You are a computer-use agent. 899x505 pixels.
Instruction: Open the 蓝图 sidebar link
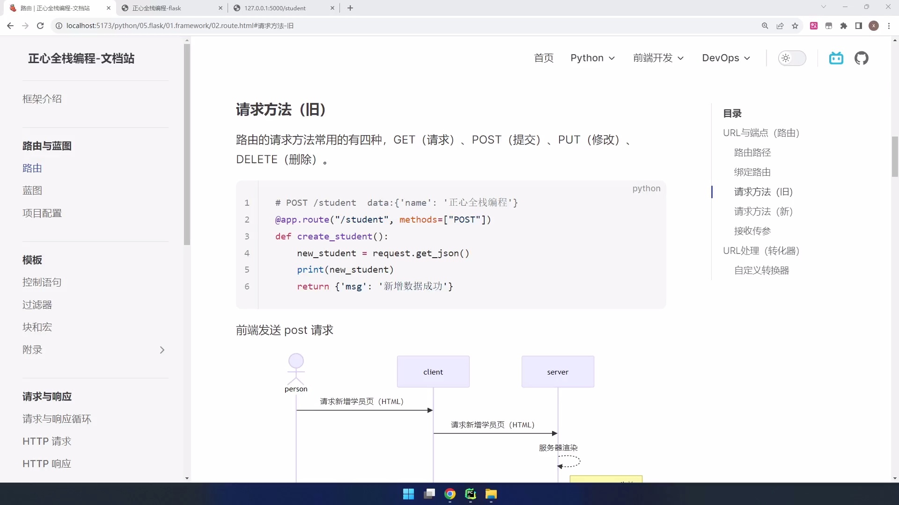(32, 190)
